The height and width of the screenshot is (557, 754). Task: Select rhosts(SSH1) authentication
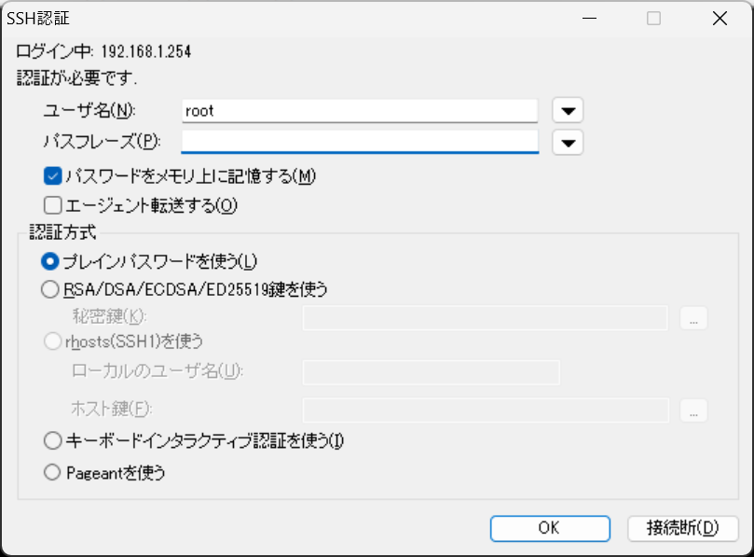coord(52,342)
